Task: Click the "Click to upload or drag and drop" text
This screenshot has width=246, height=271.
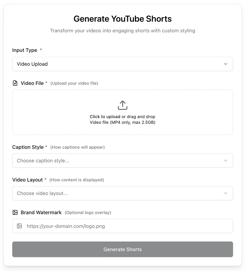Action: point(122,117)
